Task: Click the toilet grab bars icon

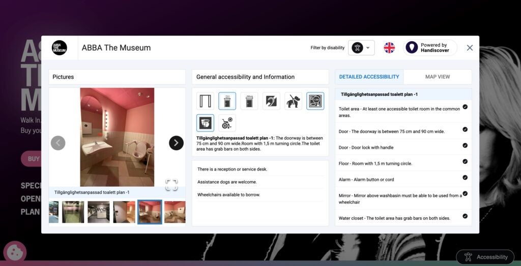Action: [205, 123]
